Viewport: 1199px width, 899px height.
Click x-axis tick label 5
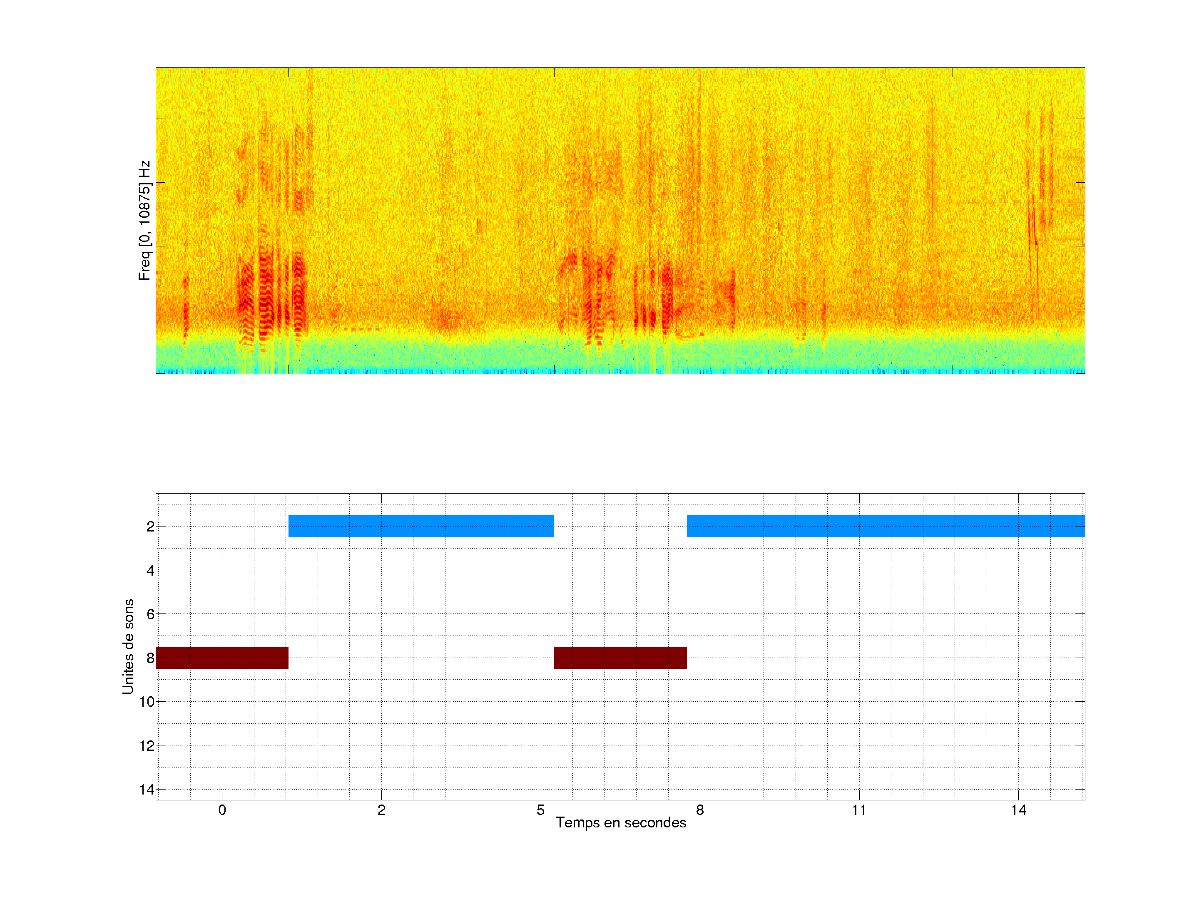540,810
